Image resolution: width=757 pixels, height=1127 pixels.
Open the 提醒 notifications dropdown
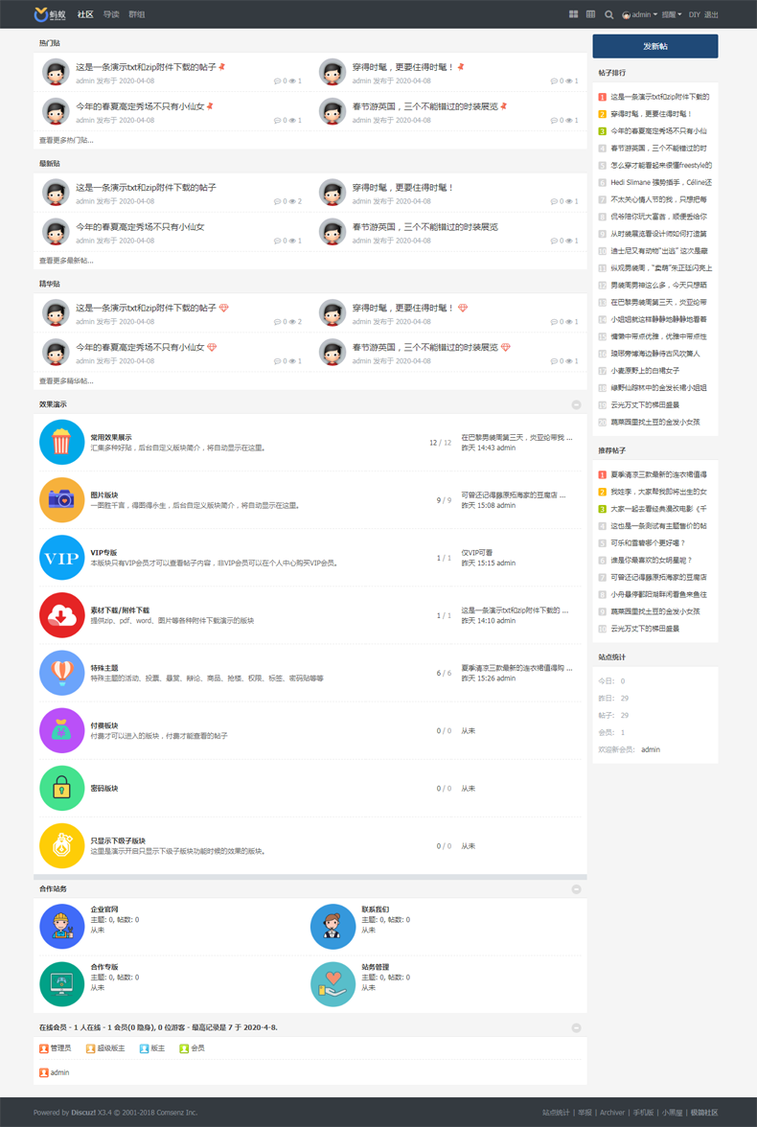pyautogui.click(x=672, y=14)
